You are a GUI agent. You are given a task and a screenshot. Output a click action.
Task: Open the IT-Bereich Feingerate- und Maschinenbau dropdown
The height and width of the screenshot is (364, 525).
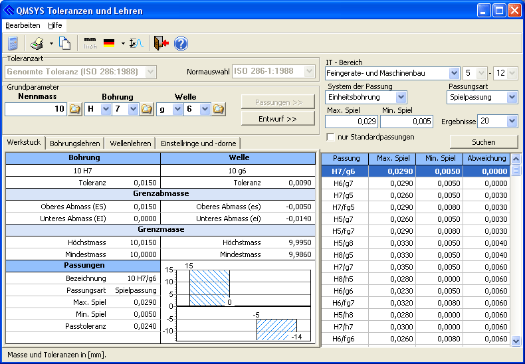click(x=454, y=73)
